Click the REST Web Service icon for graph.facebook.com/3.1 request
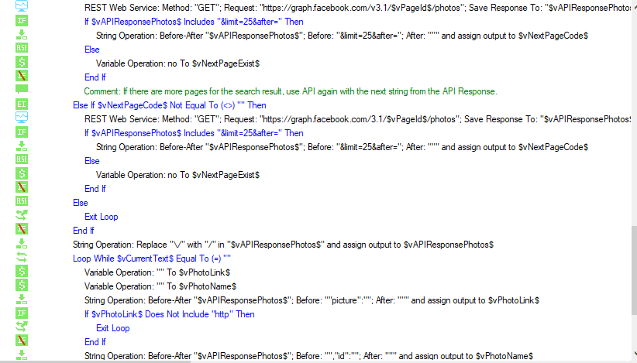This screenshot has width=637, height=363. 22,118
